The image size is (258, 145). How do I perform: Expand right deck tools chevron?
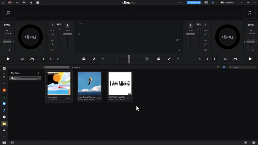click(x=178, y=59)
